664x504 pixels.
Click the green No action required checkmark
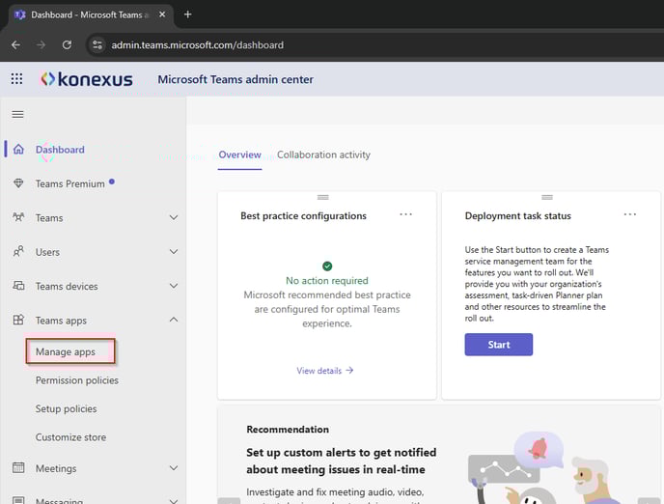327,266
